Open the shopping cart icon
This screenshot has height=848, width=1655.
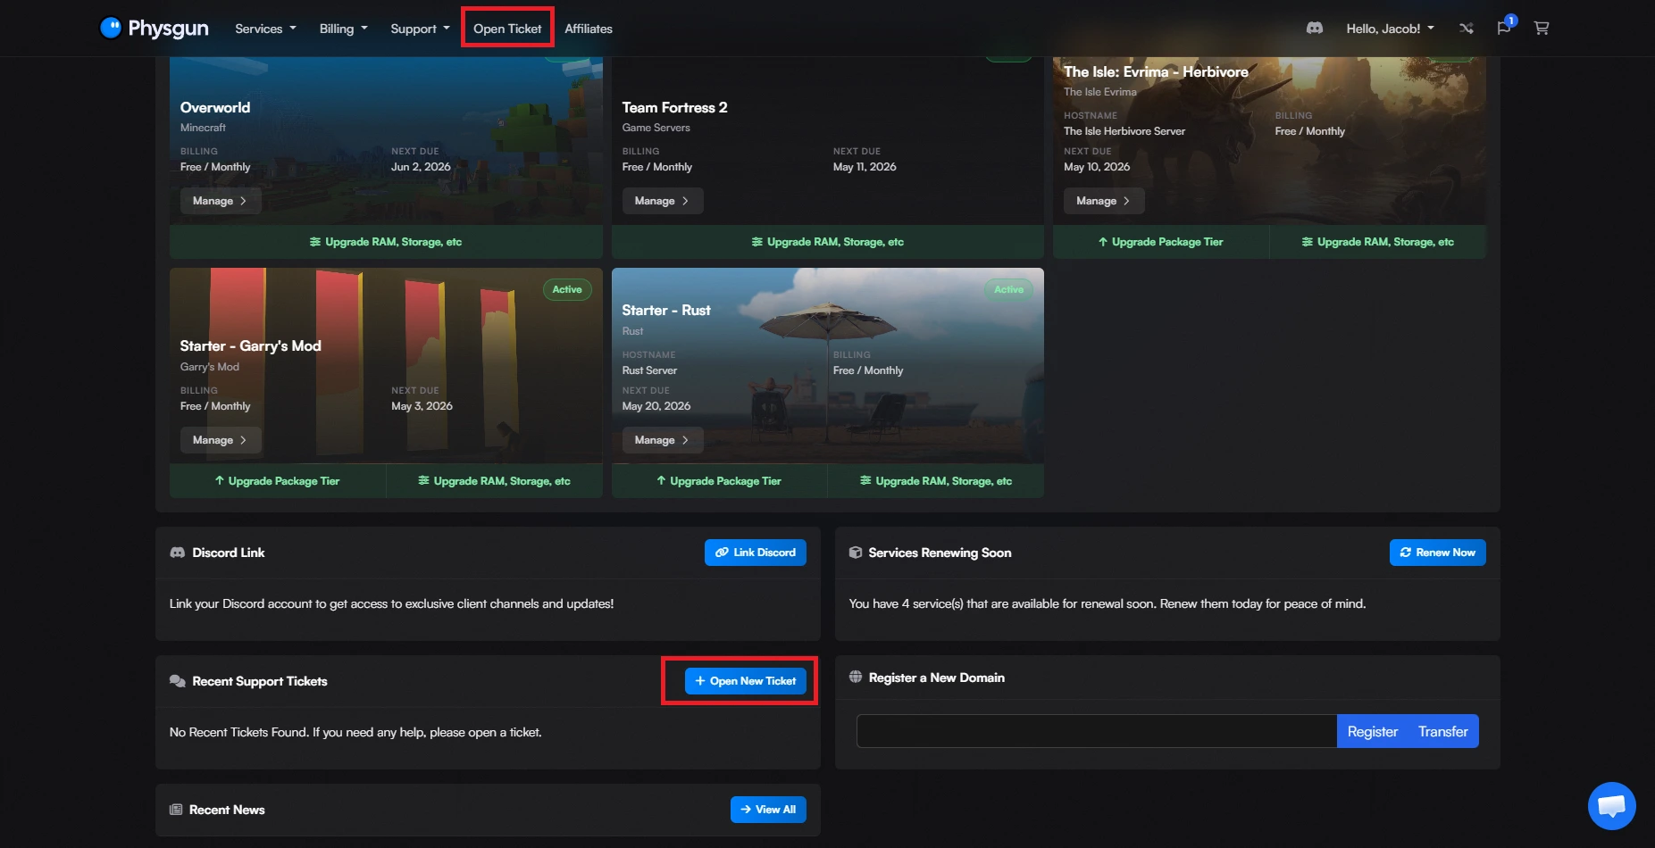click(1542, 29)
